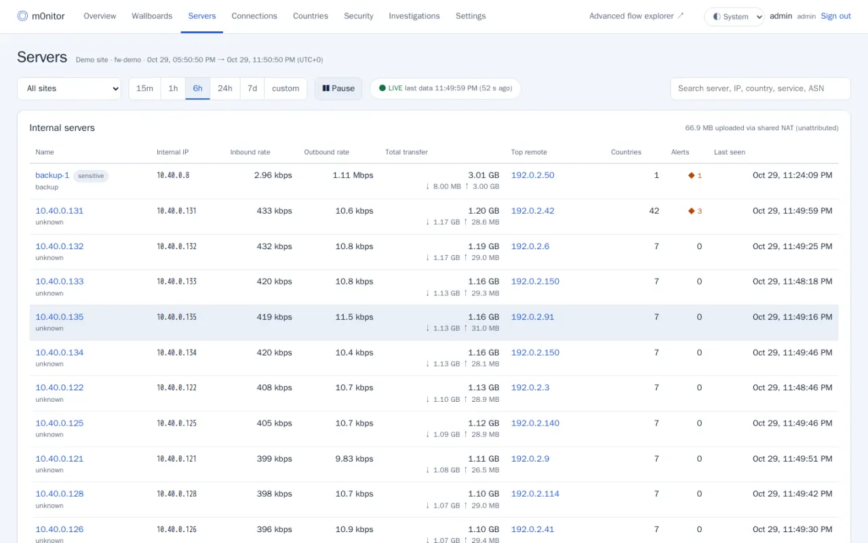Navigate to Investigations tab
The image size is (868, 543).
point(414,16)
